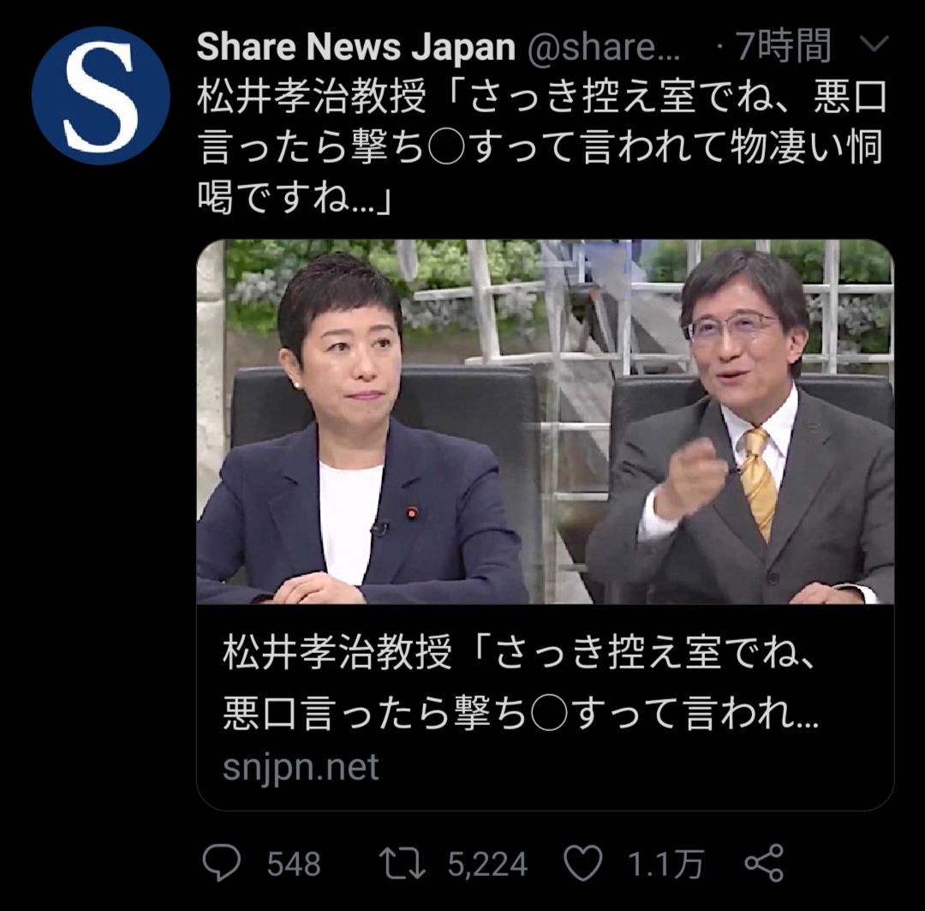
Task: Open the Share News Japan profile avatar
Action: (x=100, y=96)
